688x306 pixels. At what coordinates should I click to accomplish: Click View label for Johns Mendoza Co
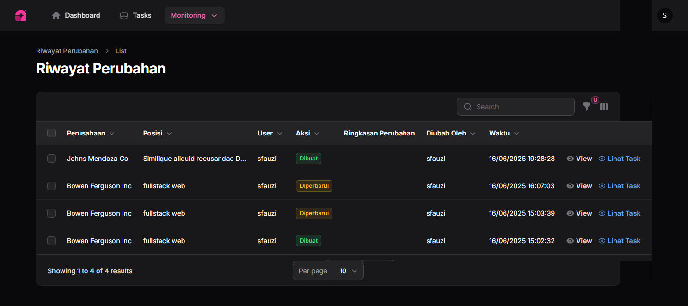584,159
